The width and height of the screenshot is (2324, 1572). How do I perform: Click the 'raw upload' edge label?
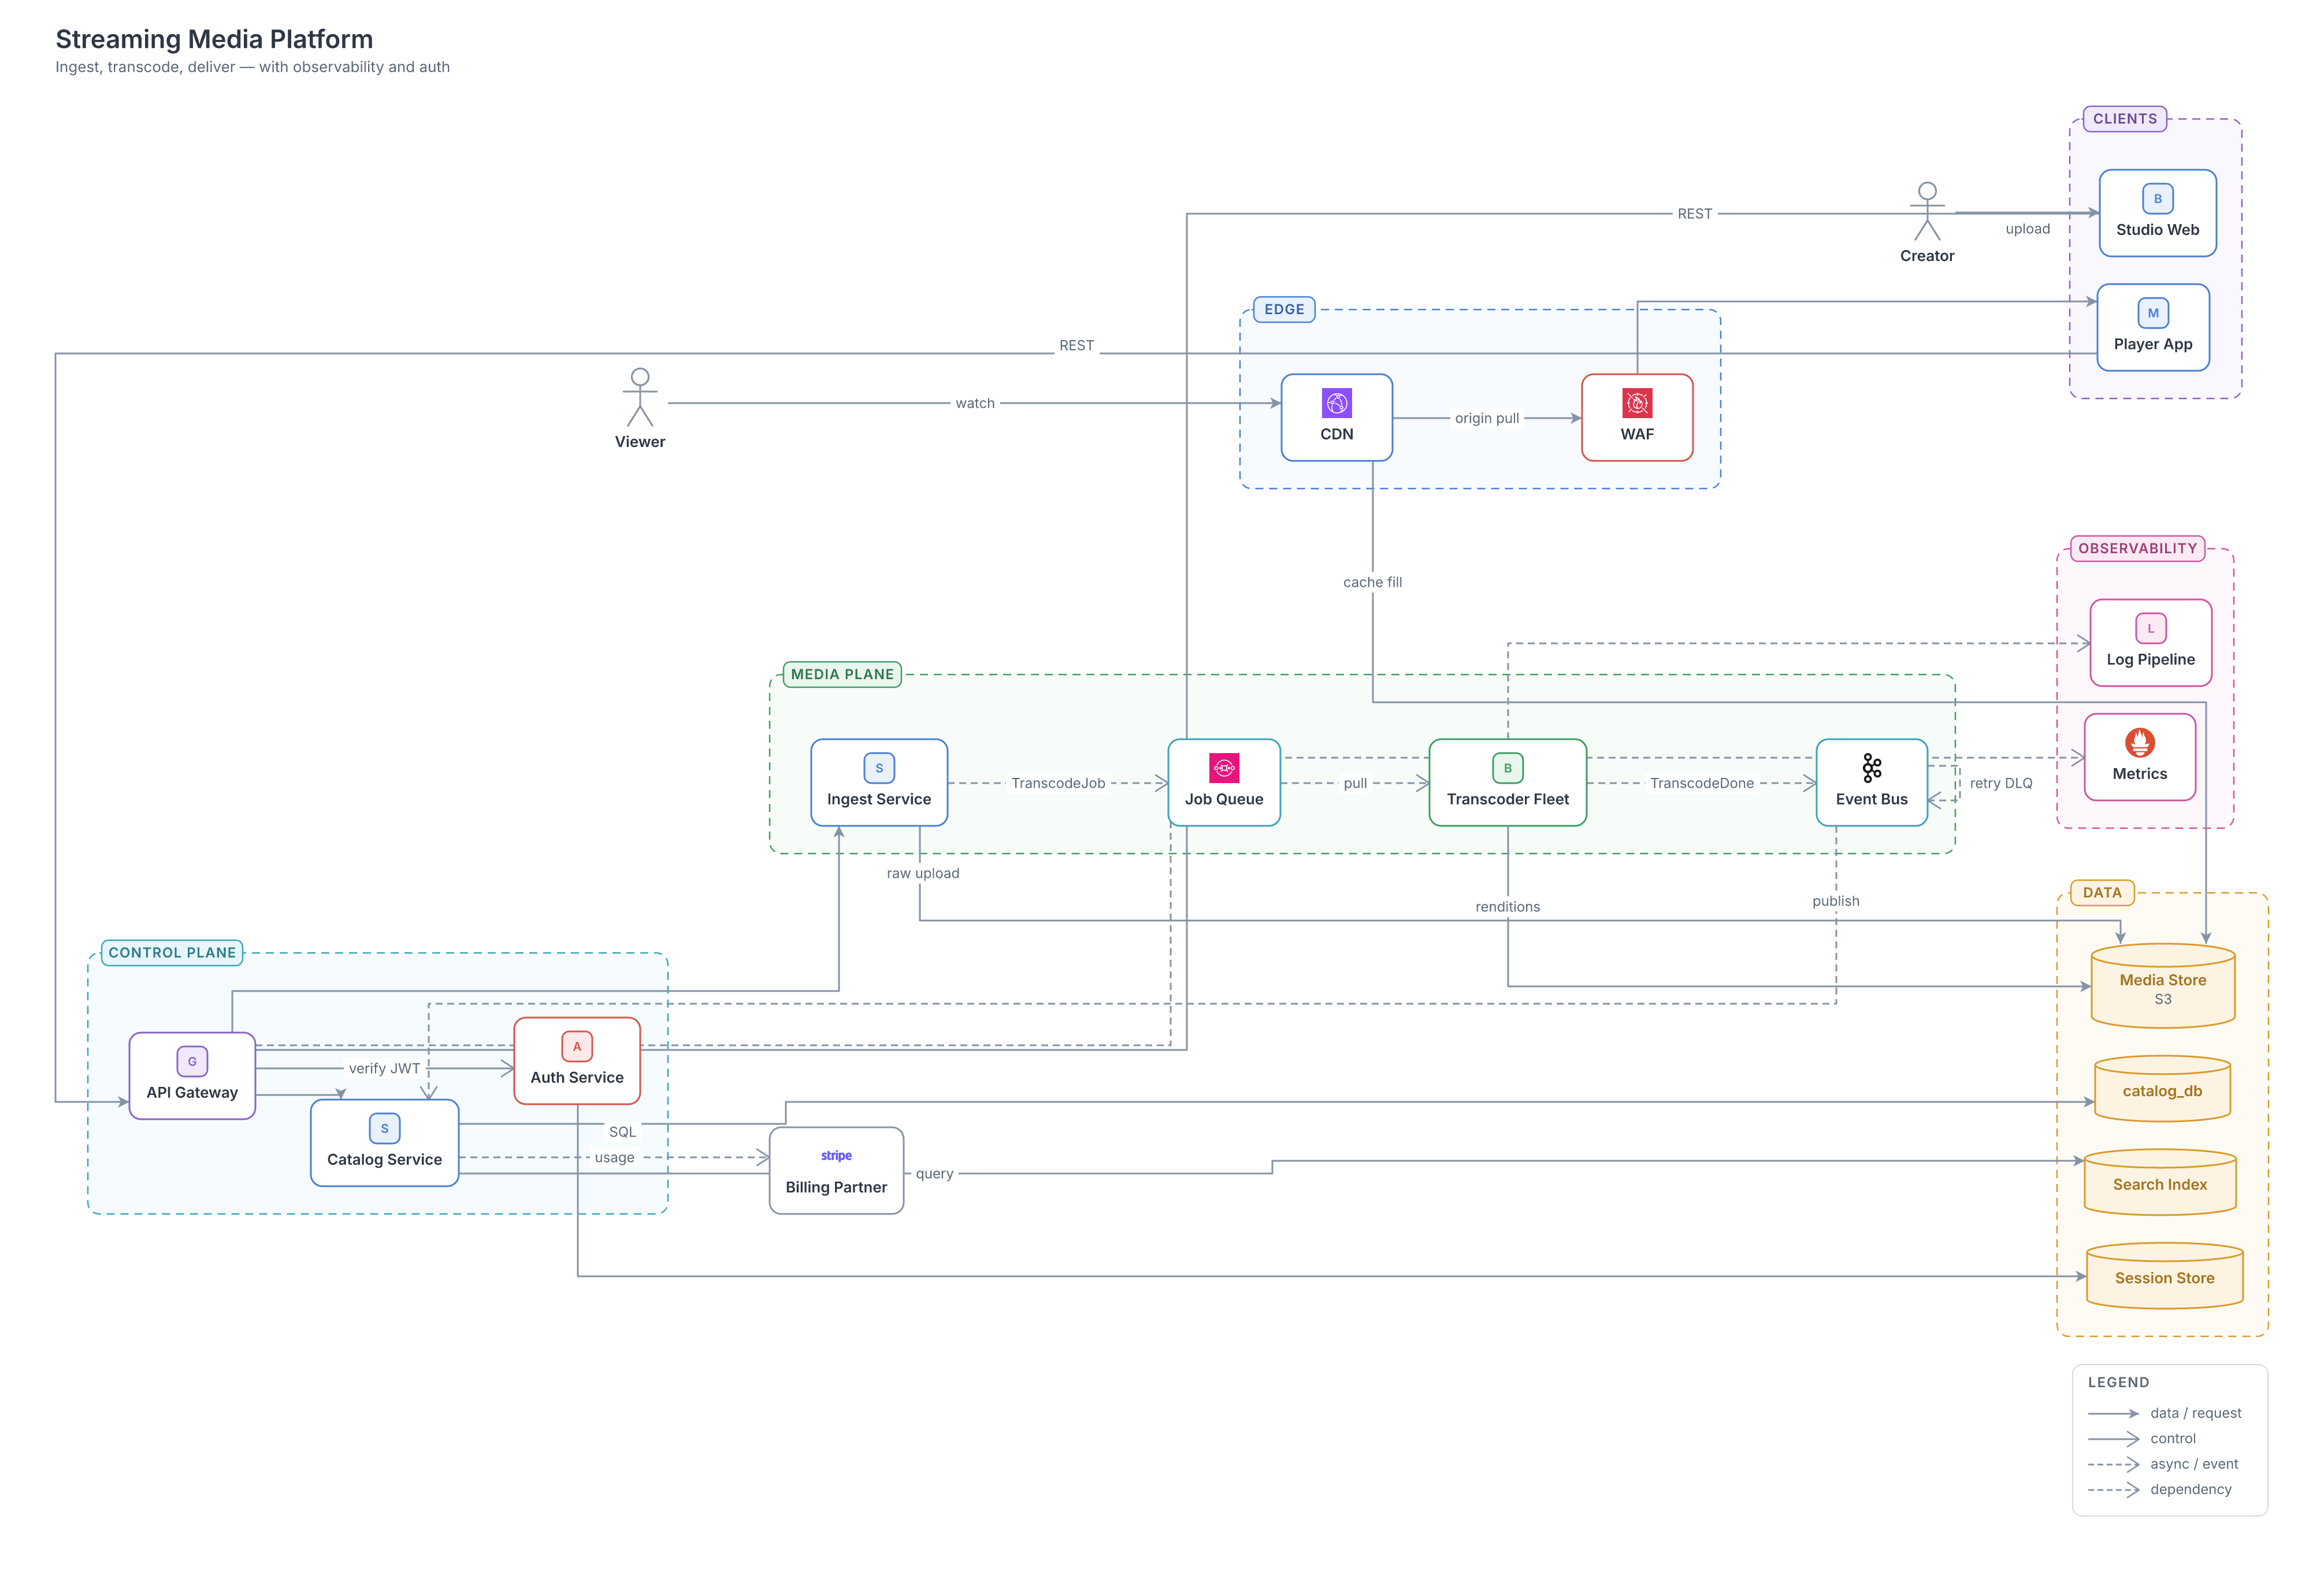(922, 873)
